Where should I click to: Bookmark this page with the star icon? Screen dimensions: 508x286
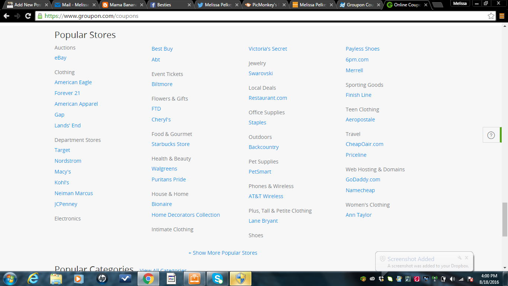point(491,16)
